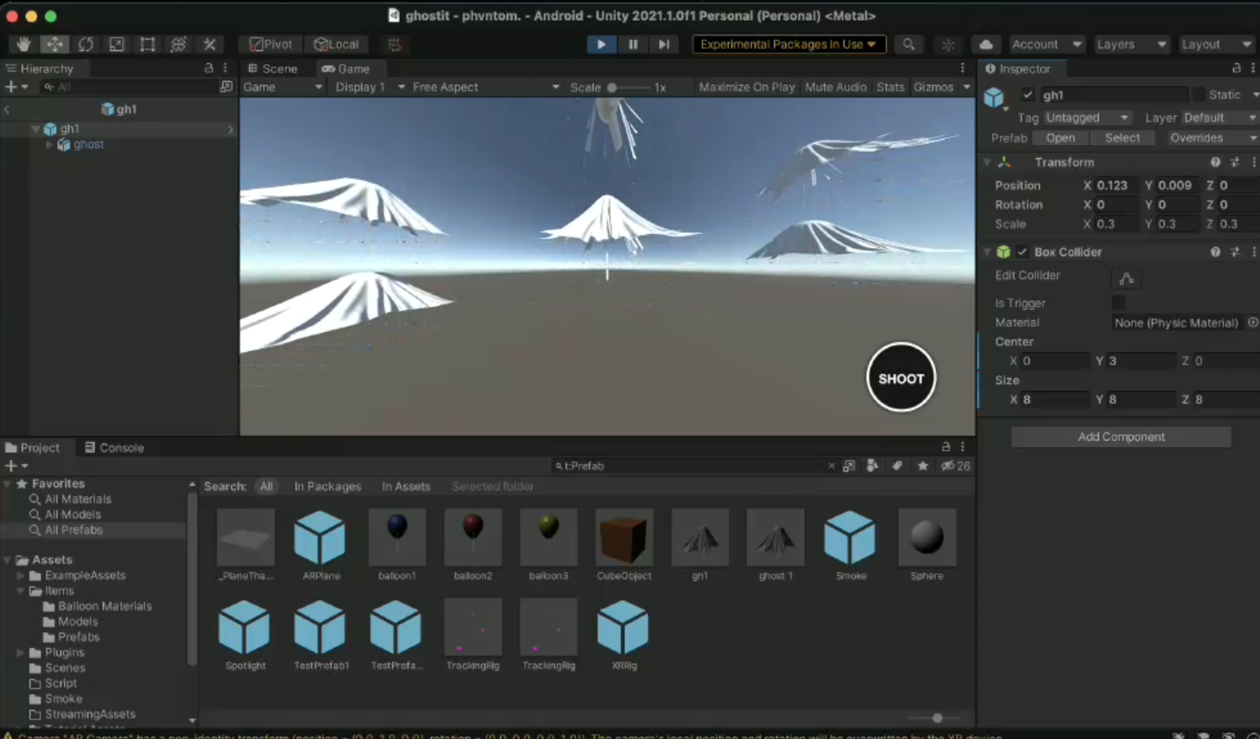This screenshot has width=1260, height=739.
Task: Click the Edit Collider icon button
Action: 1126,278
